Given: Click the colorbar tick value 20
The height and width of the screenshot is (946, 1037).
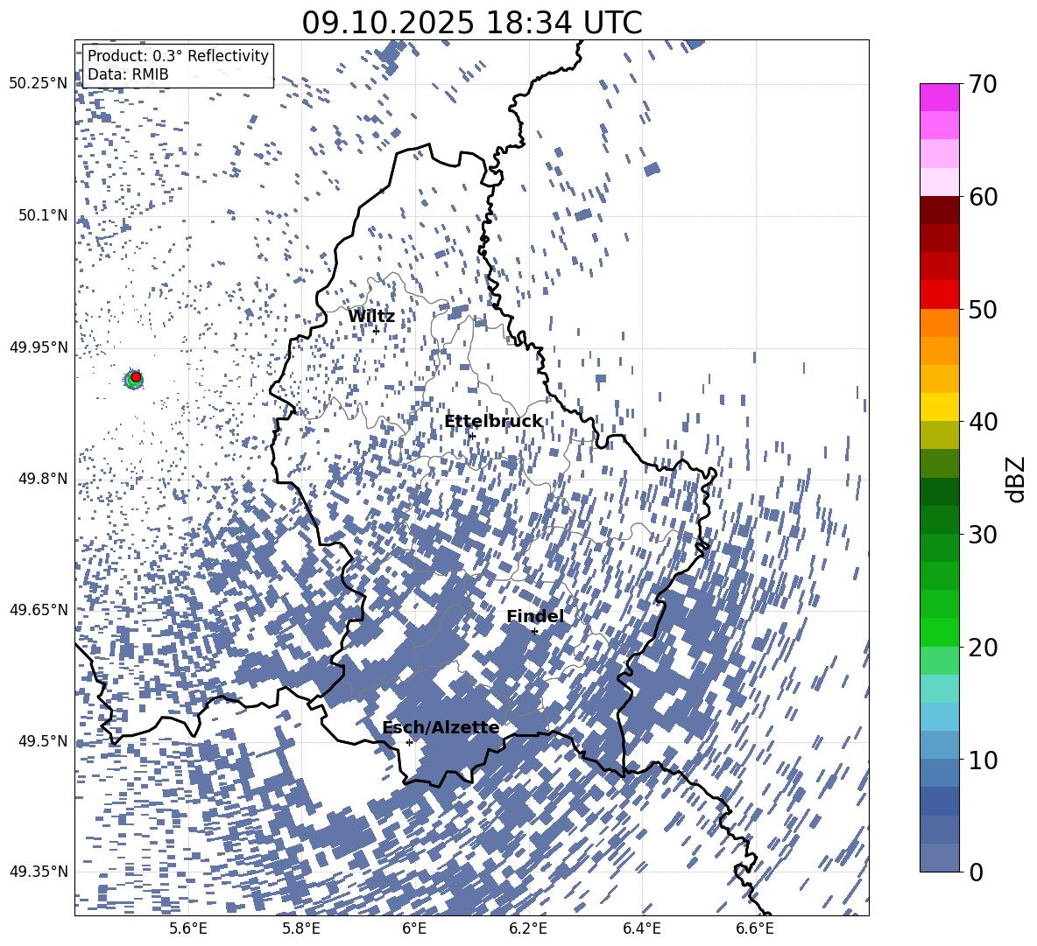Looking at the screenshot, I should [983, 648].
